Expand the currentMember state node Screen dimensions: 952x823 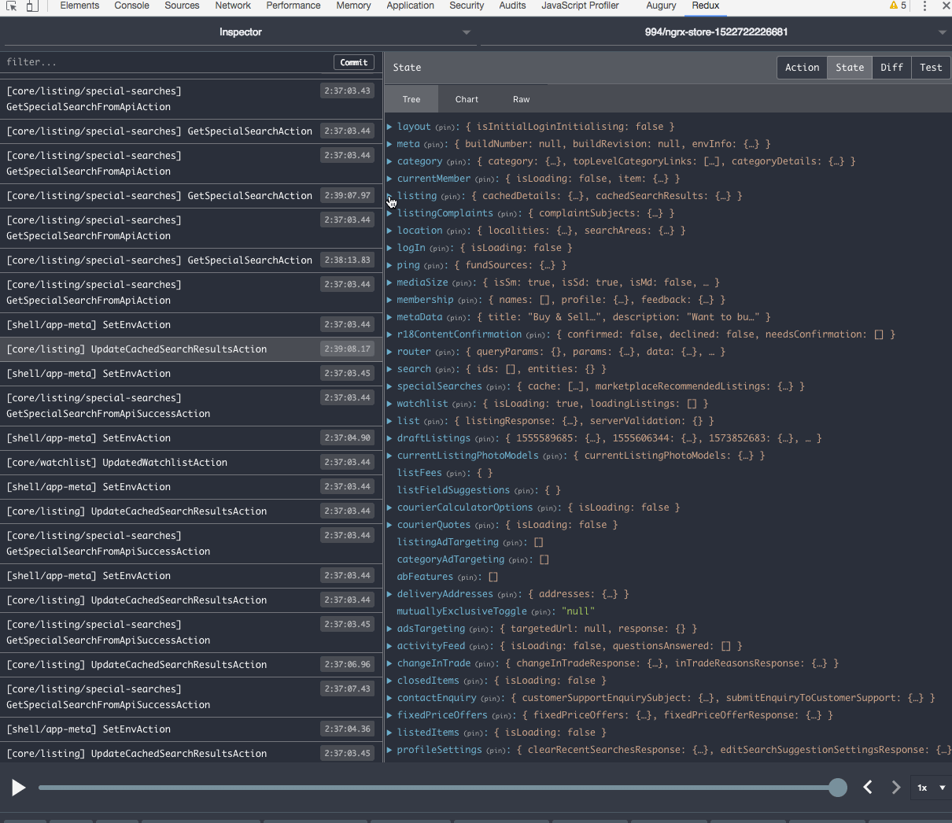389,179
